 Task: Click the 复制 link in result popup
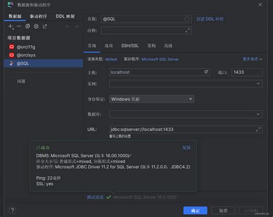[187, 147]
